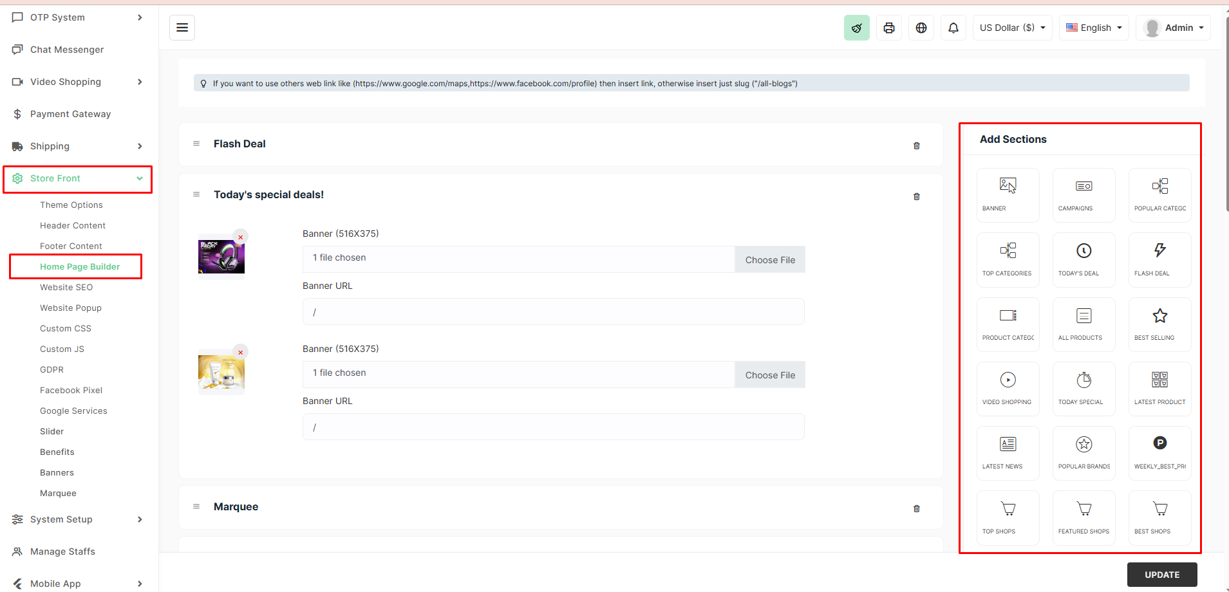Go to Website SEO settings

point(66,287)
